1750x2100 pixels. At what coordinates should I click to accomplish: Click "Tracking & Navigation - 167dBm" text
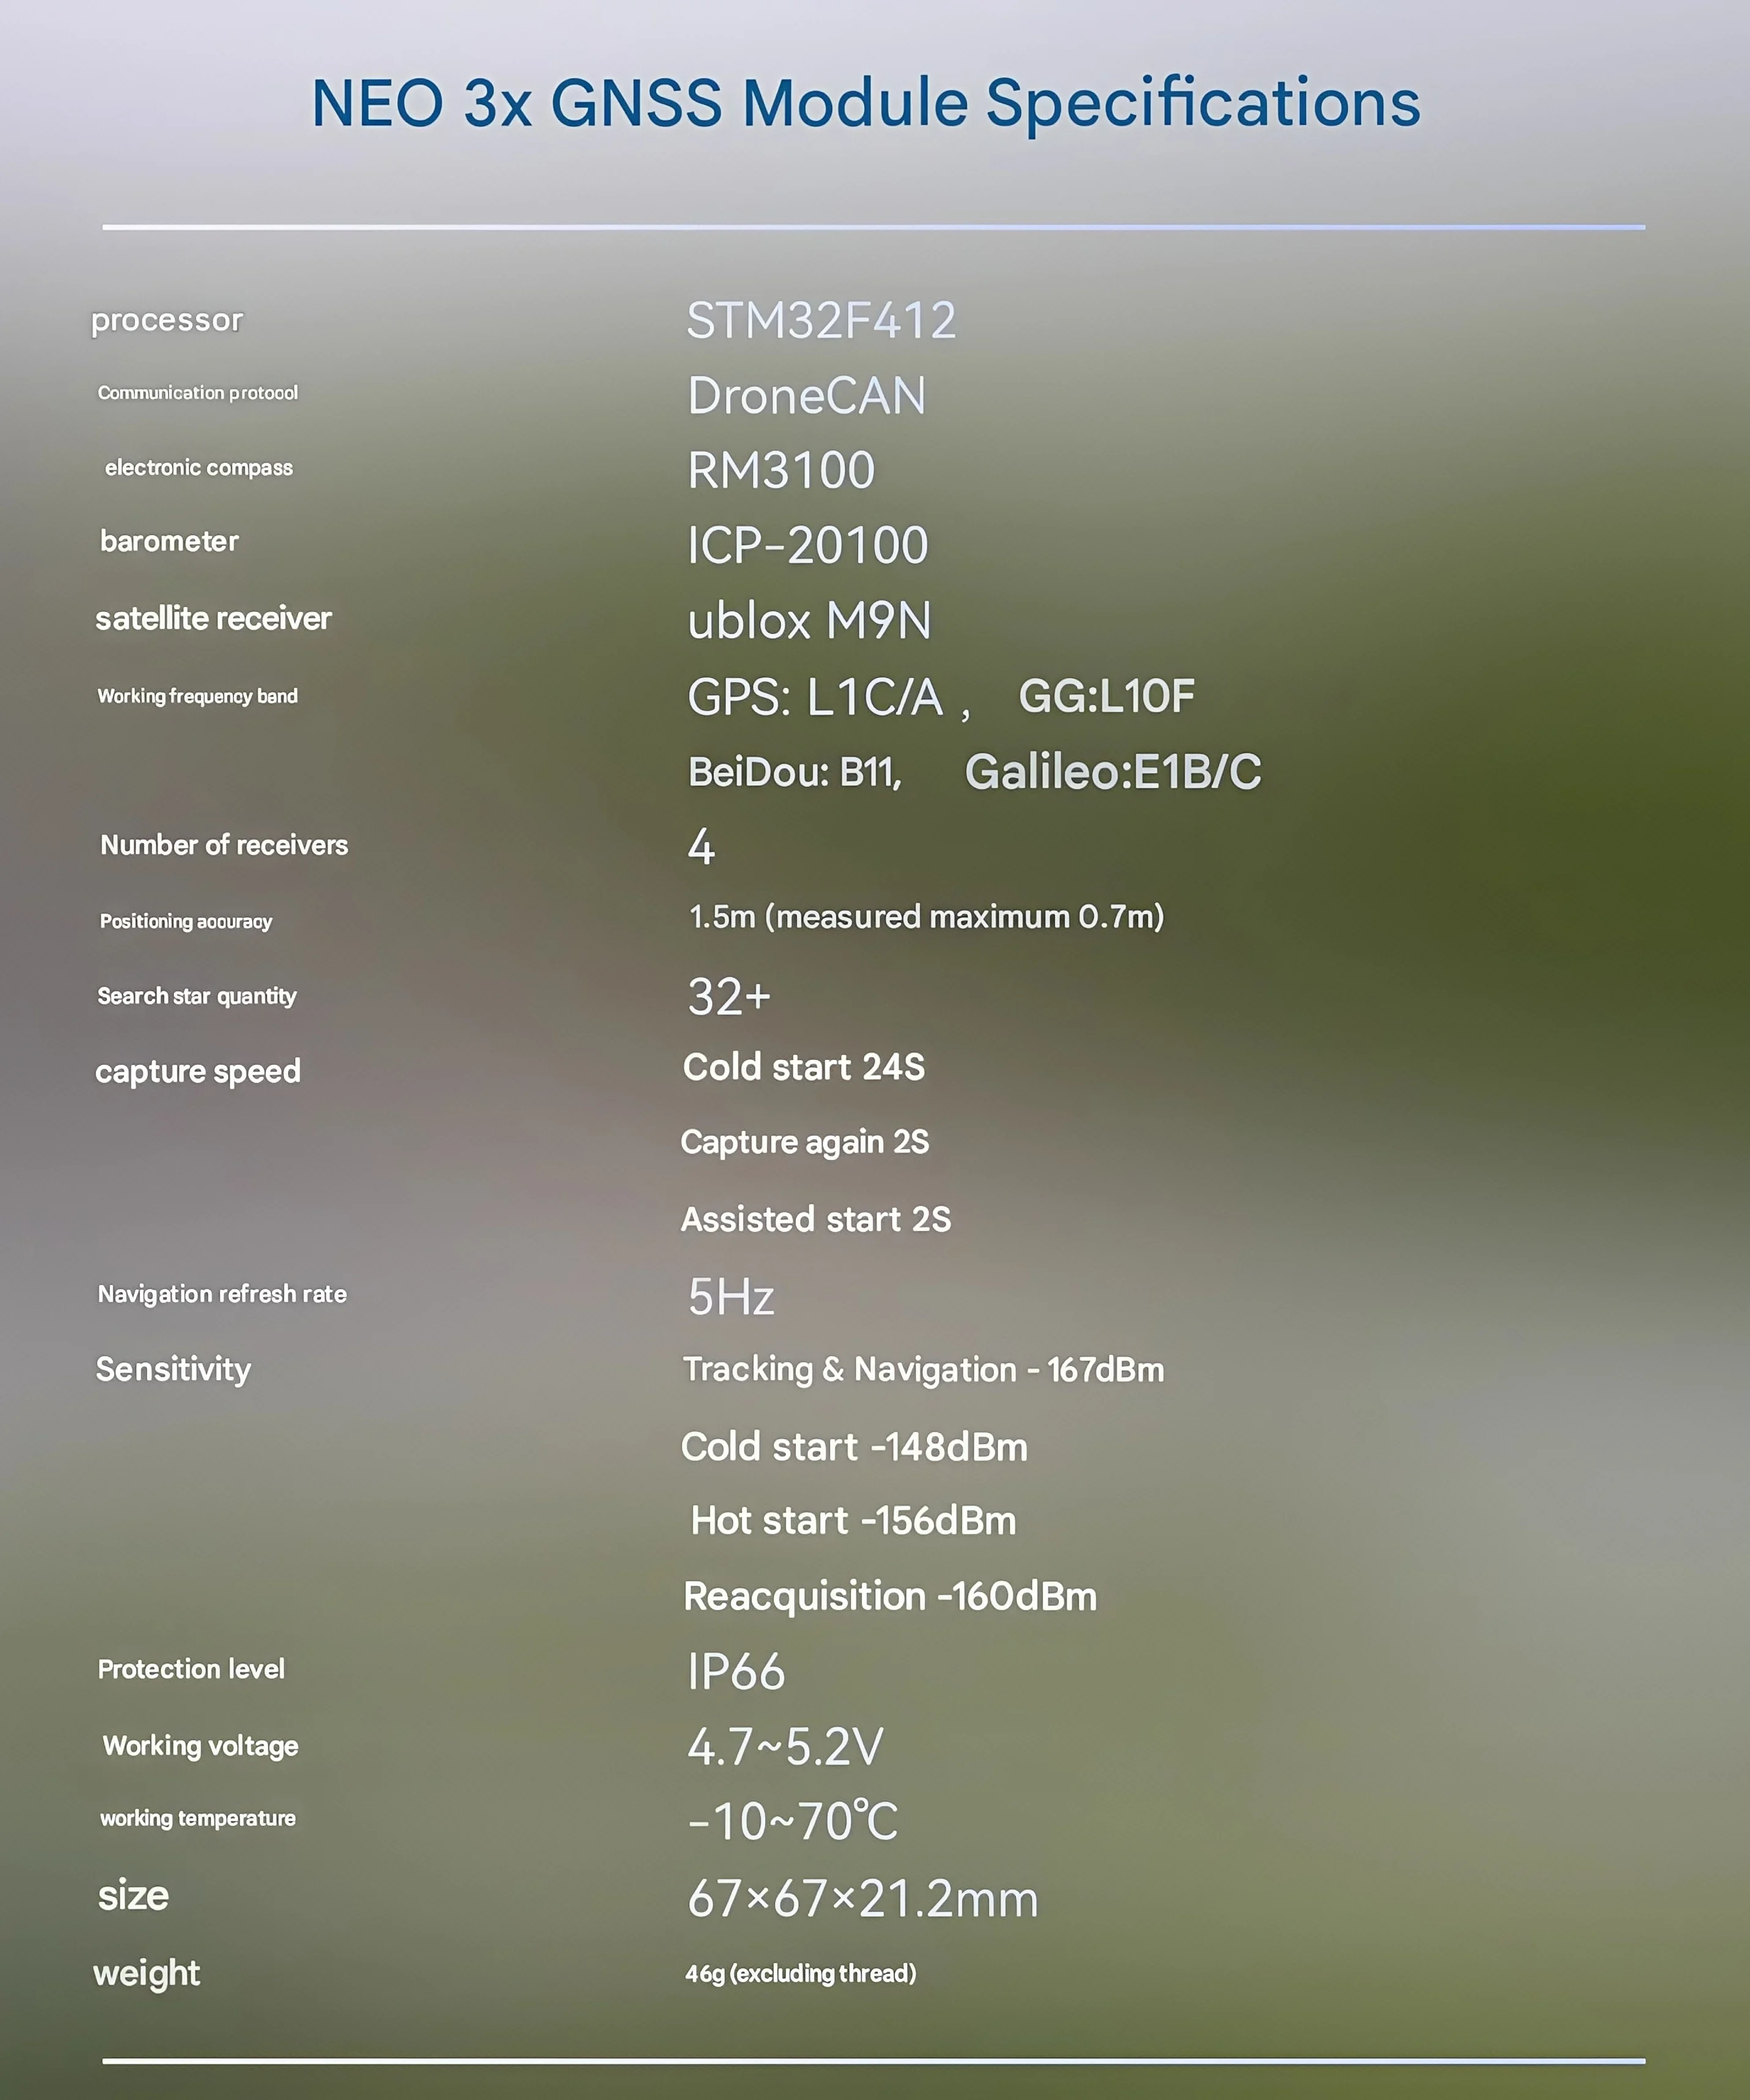pos(924,1370)
